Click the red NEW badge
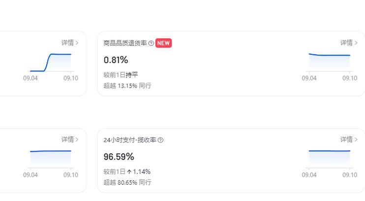This screenshot has width=365, height=201. [163, 43]
